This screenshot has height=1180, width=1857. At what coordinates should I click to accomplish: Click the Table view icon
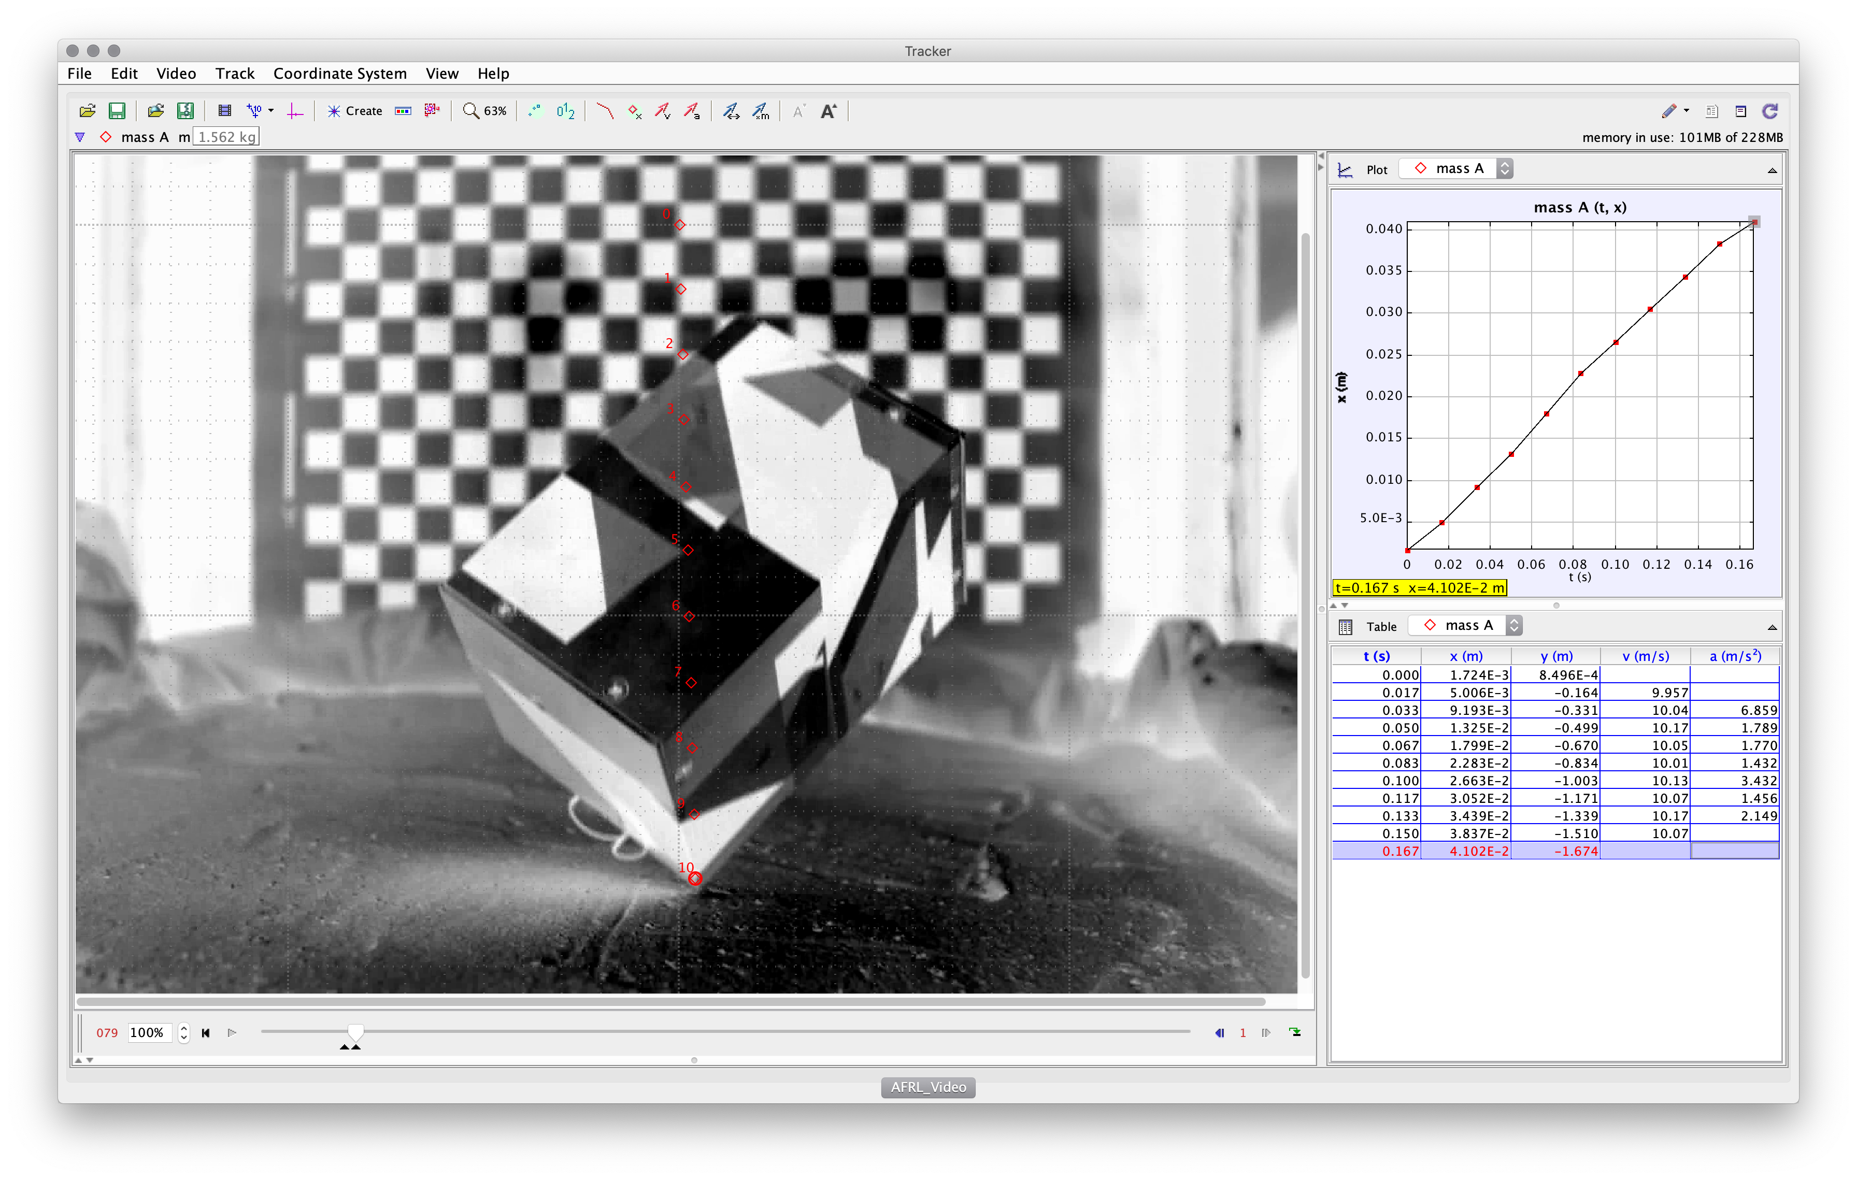[x=1346, y=627]
